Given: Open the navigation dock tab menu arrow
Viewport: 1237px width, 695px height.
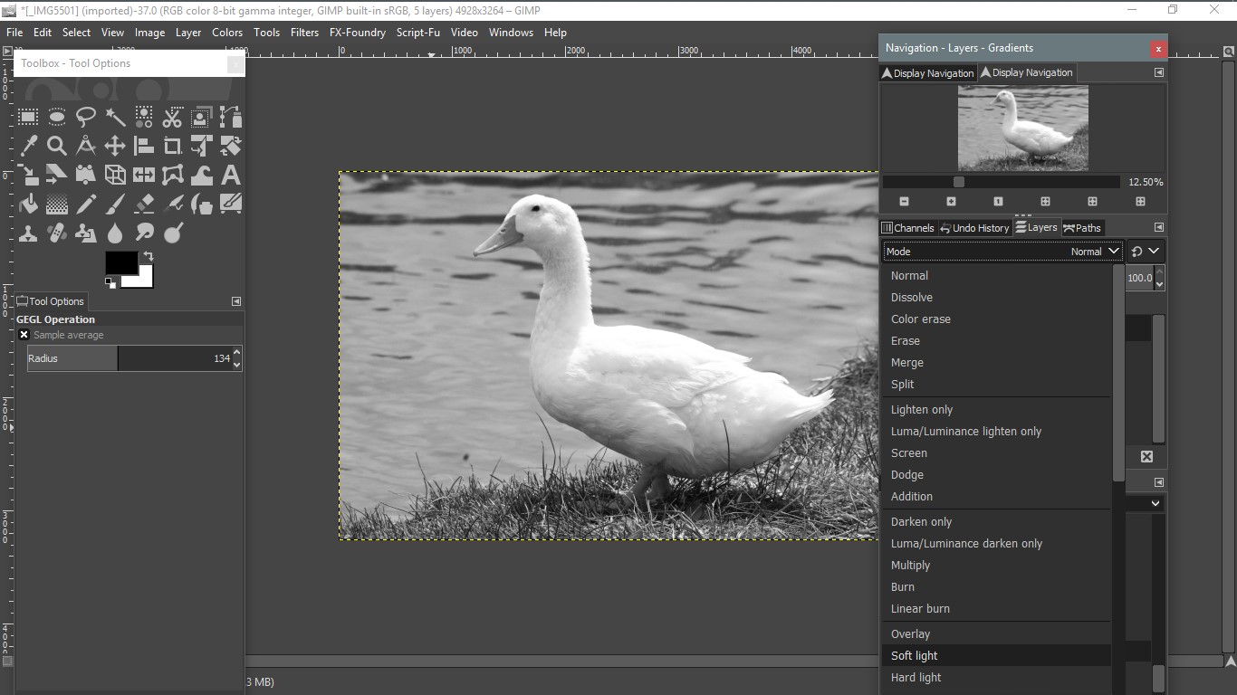Looking at the screenshot, I should (x=1158, y=72).
